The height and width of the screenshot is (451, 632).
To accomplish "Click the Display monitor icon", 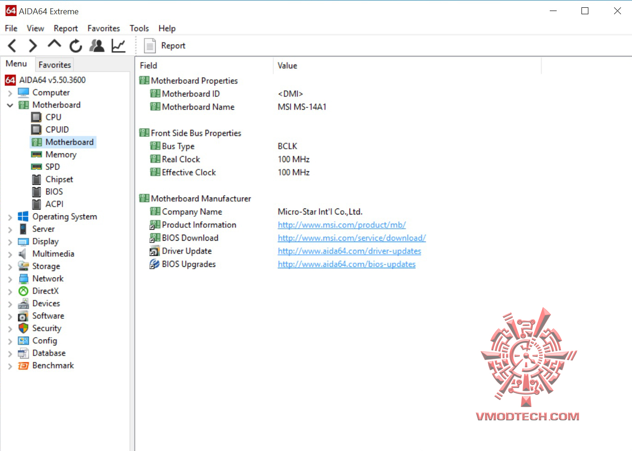I will pos(23,242).
